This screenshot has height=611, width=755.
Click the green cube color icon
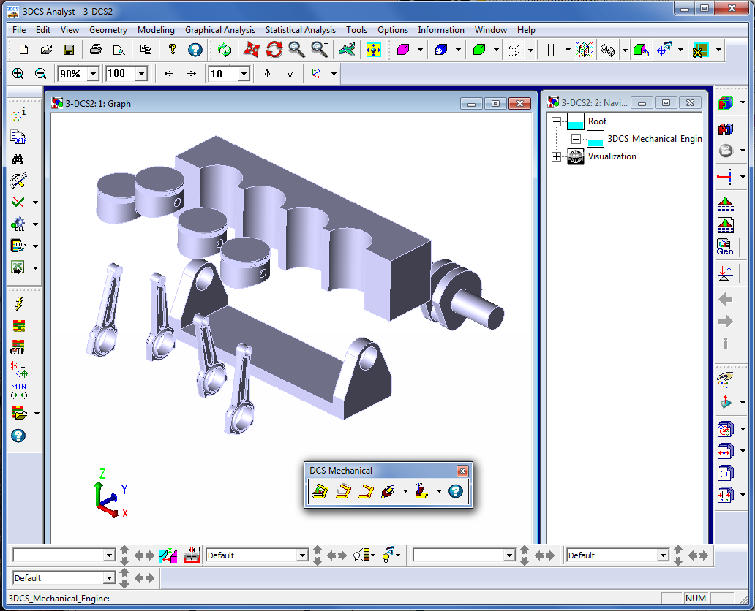478,50
